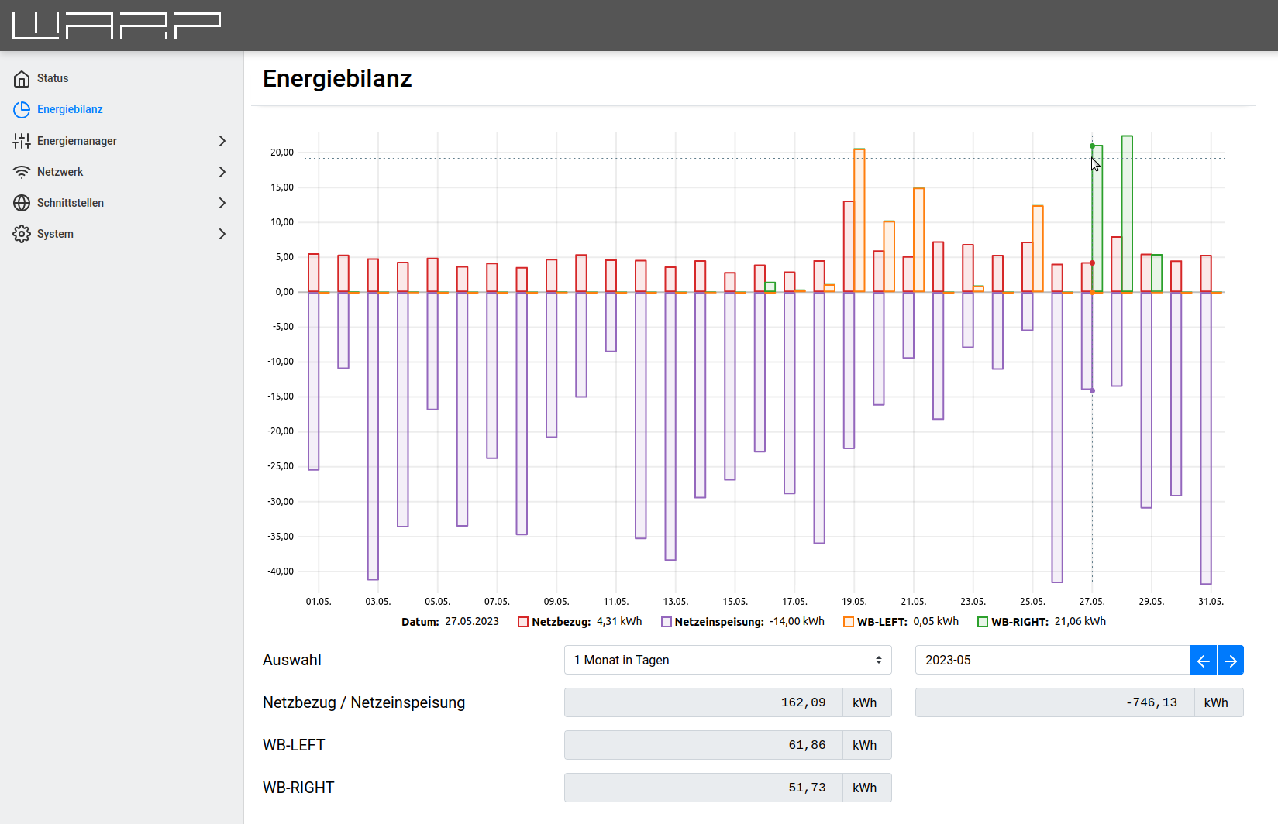
Task: Go to next month with right arrow
Action: (1230, 661)
